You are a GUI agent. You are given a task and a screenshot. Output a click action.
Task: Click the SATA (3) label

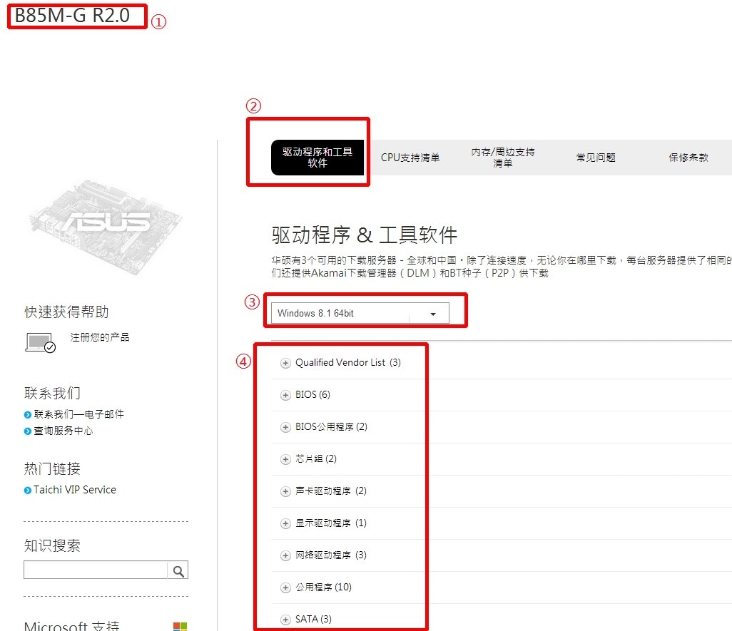[313, 620]
